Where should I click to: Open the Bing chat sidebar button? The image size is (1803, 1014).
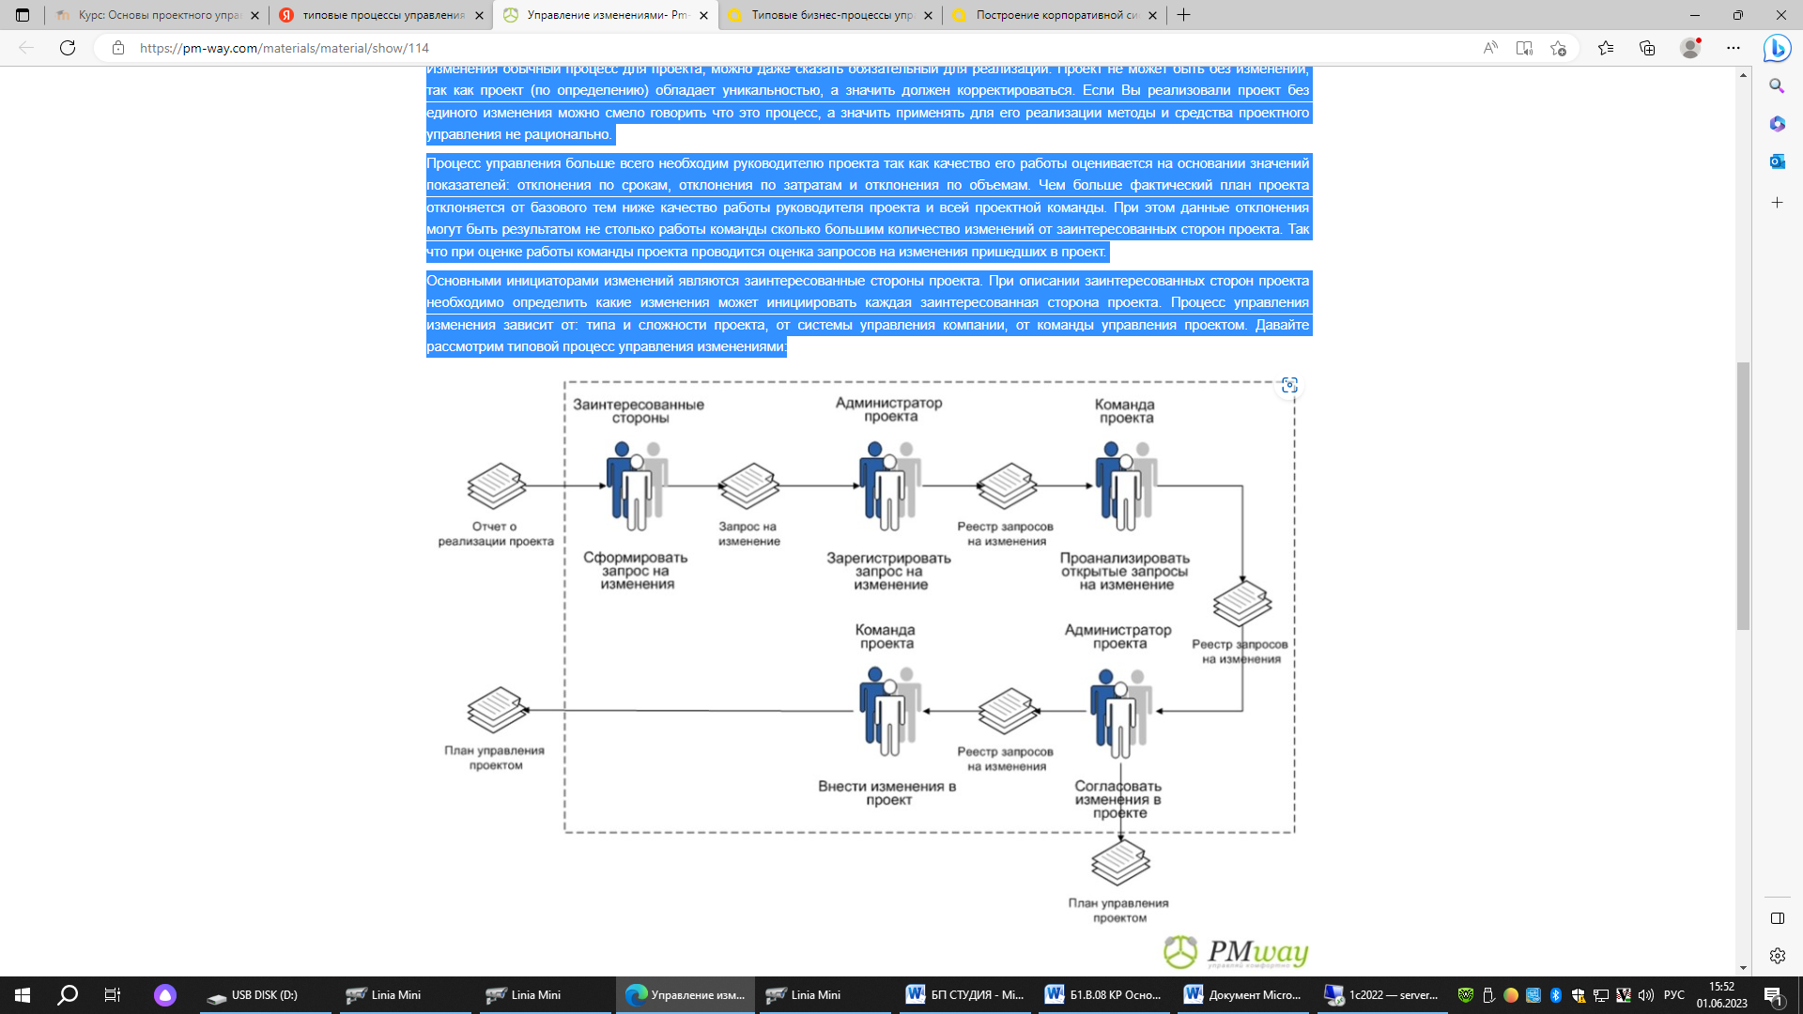click(1777, 48)
